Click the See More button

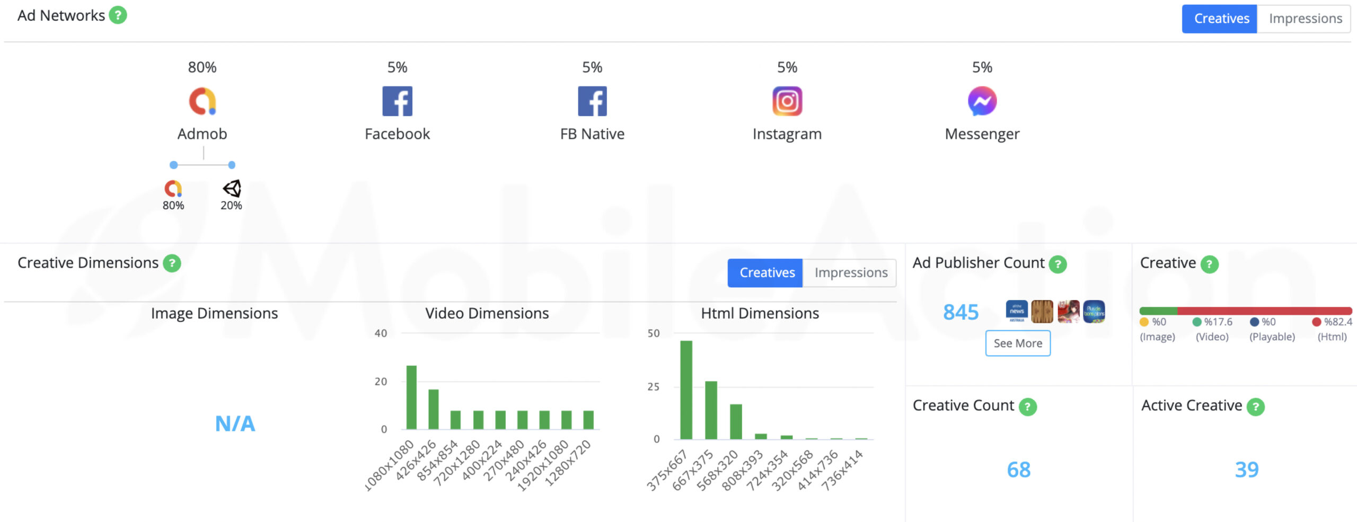(1018, 343)
